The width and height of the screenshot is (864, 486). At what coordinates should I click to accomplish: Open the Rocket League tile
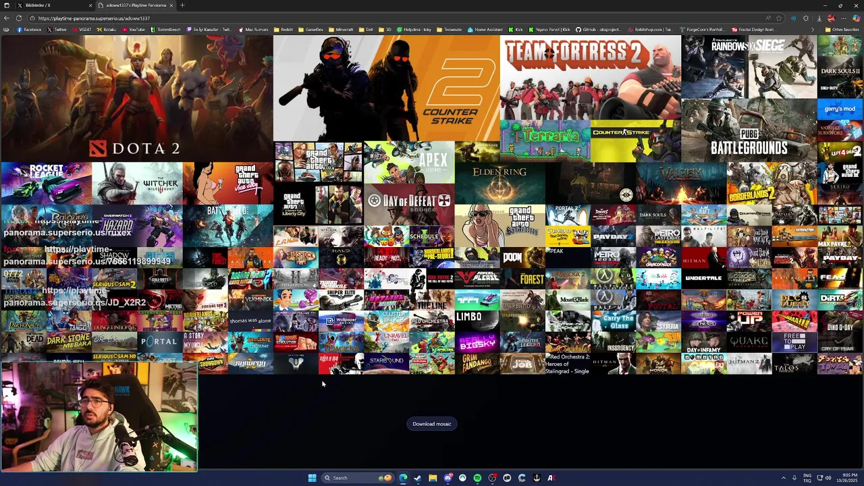(x=45, y=183)
